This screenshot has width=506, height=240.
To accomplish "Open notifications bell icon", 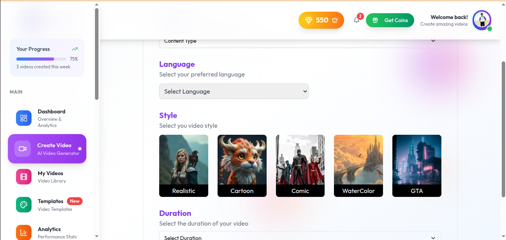I will tap(357, 20).
